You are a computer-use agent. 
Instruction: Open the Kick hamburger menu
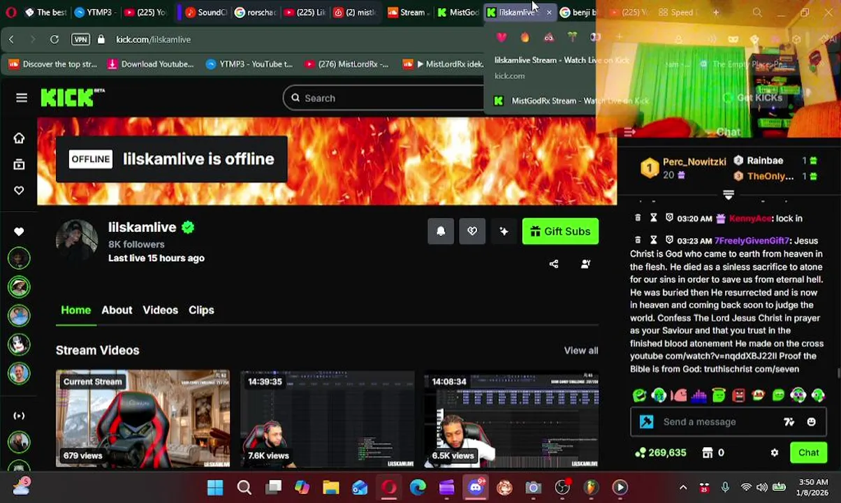coord(22,98)
